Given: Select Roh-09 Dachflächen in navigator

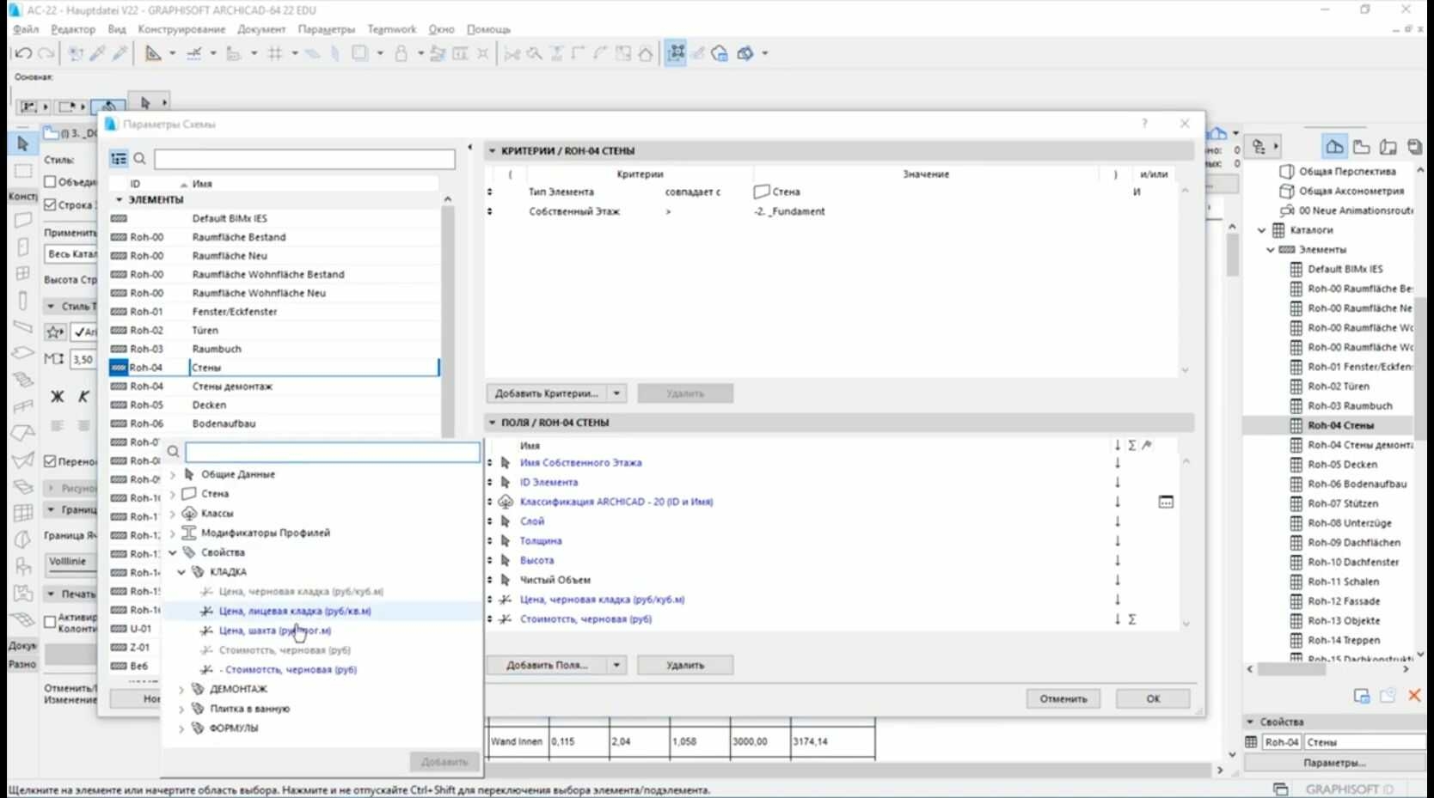Looking at the screenshot, I should [1353, 543].
